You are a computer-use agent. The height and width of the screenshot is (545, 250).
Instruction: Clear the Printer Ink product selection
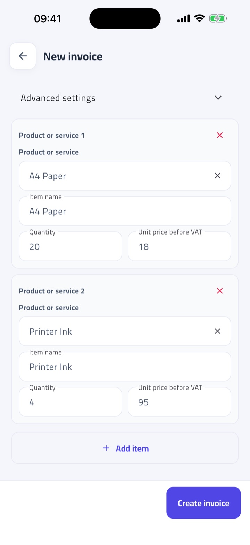pos(218,331)
